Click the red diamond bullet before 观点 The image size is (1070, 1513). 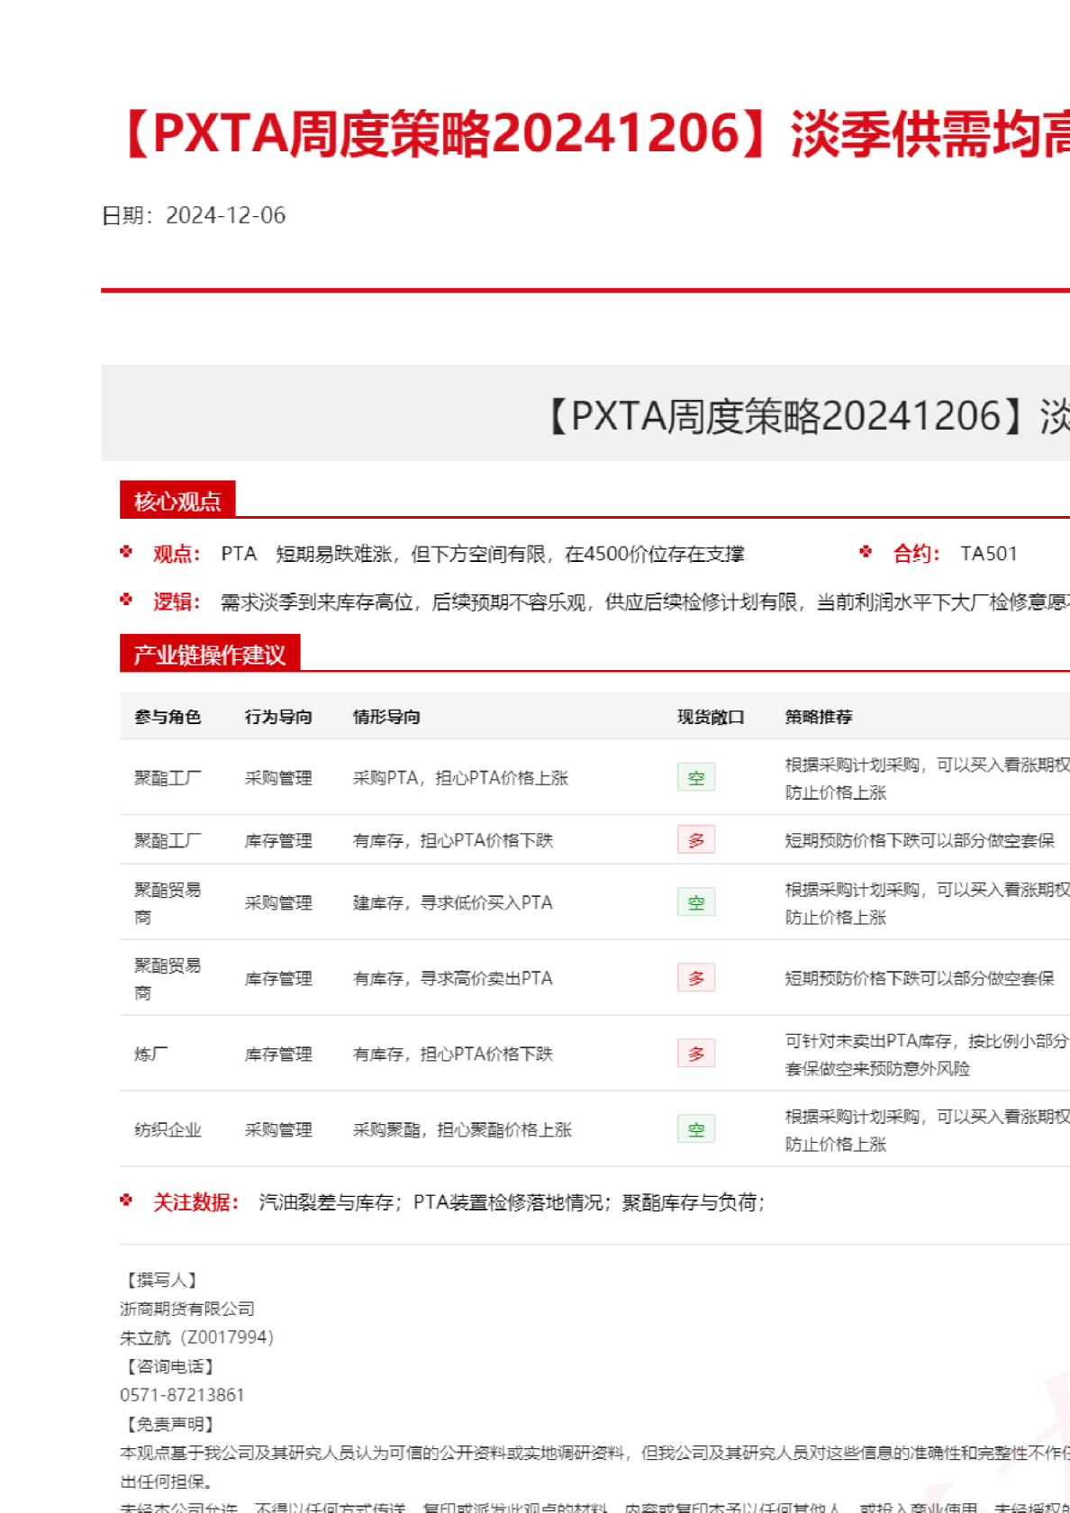click(126, 552)
